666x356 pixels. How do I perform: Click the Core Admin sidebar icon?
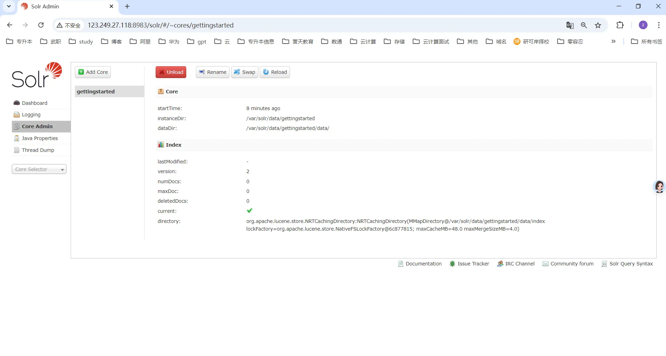(x=17, y=126)
